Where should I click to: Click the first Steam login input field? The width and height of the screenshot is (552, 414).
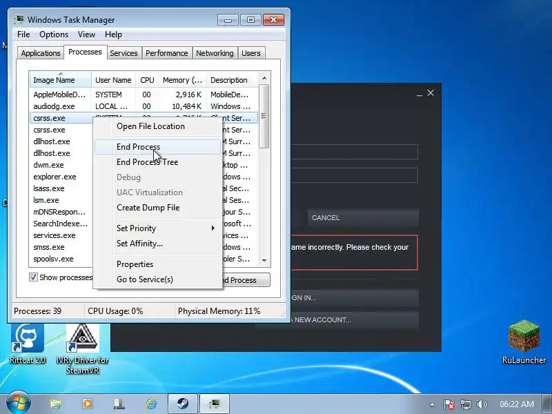pyautogui.click(x=355, y=152)
